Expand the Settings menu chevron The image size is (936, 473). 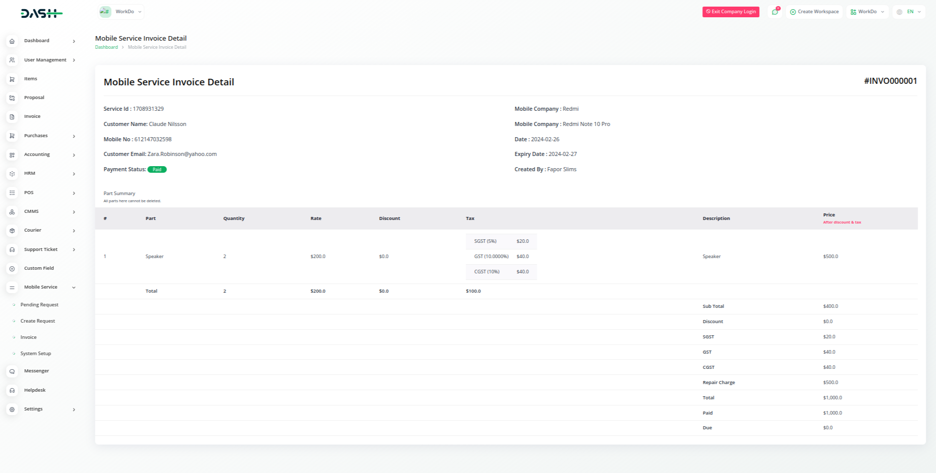click(74, 409)
